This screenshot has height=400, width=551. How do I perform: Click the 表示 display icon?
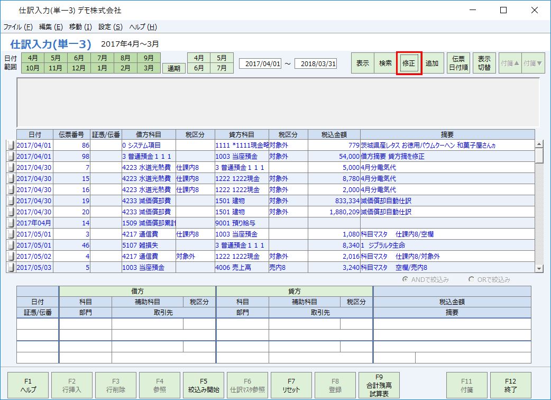362,63
